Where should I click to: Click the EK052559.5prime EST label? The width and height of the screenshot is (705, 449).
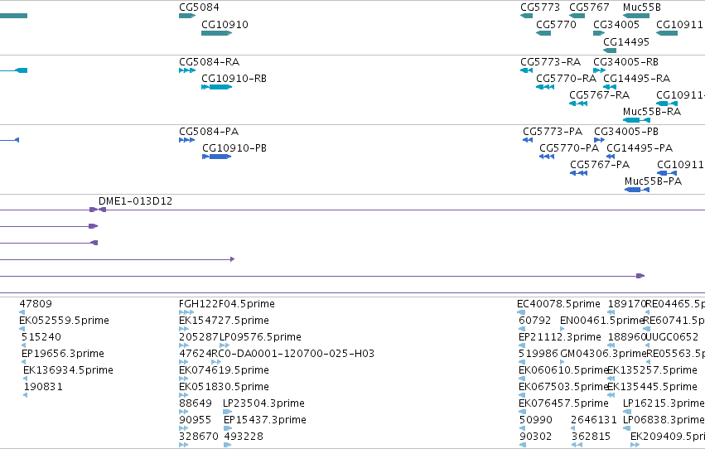click(x=64, y=321)
